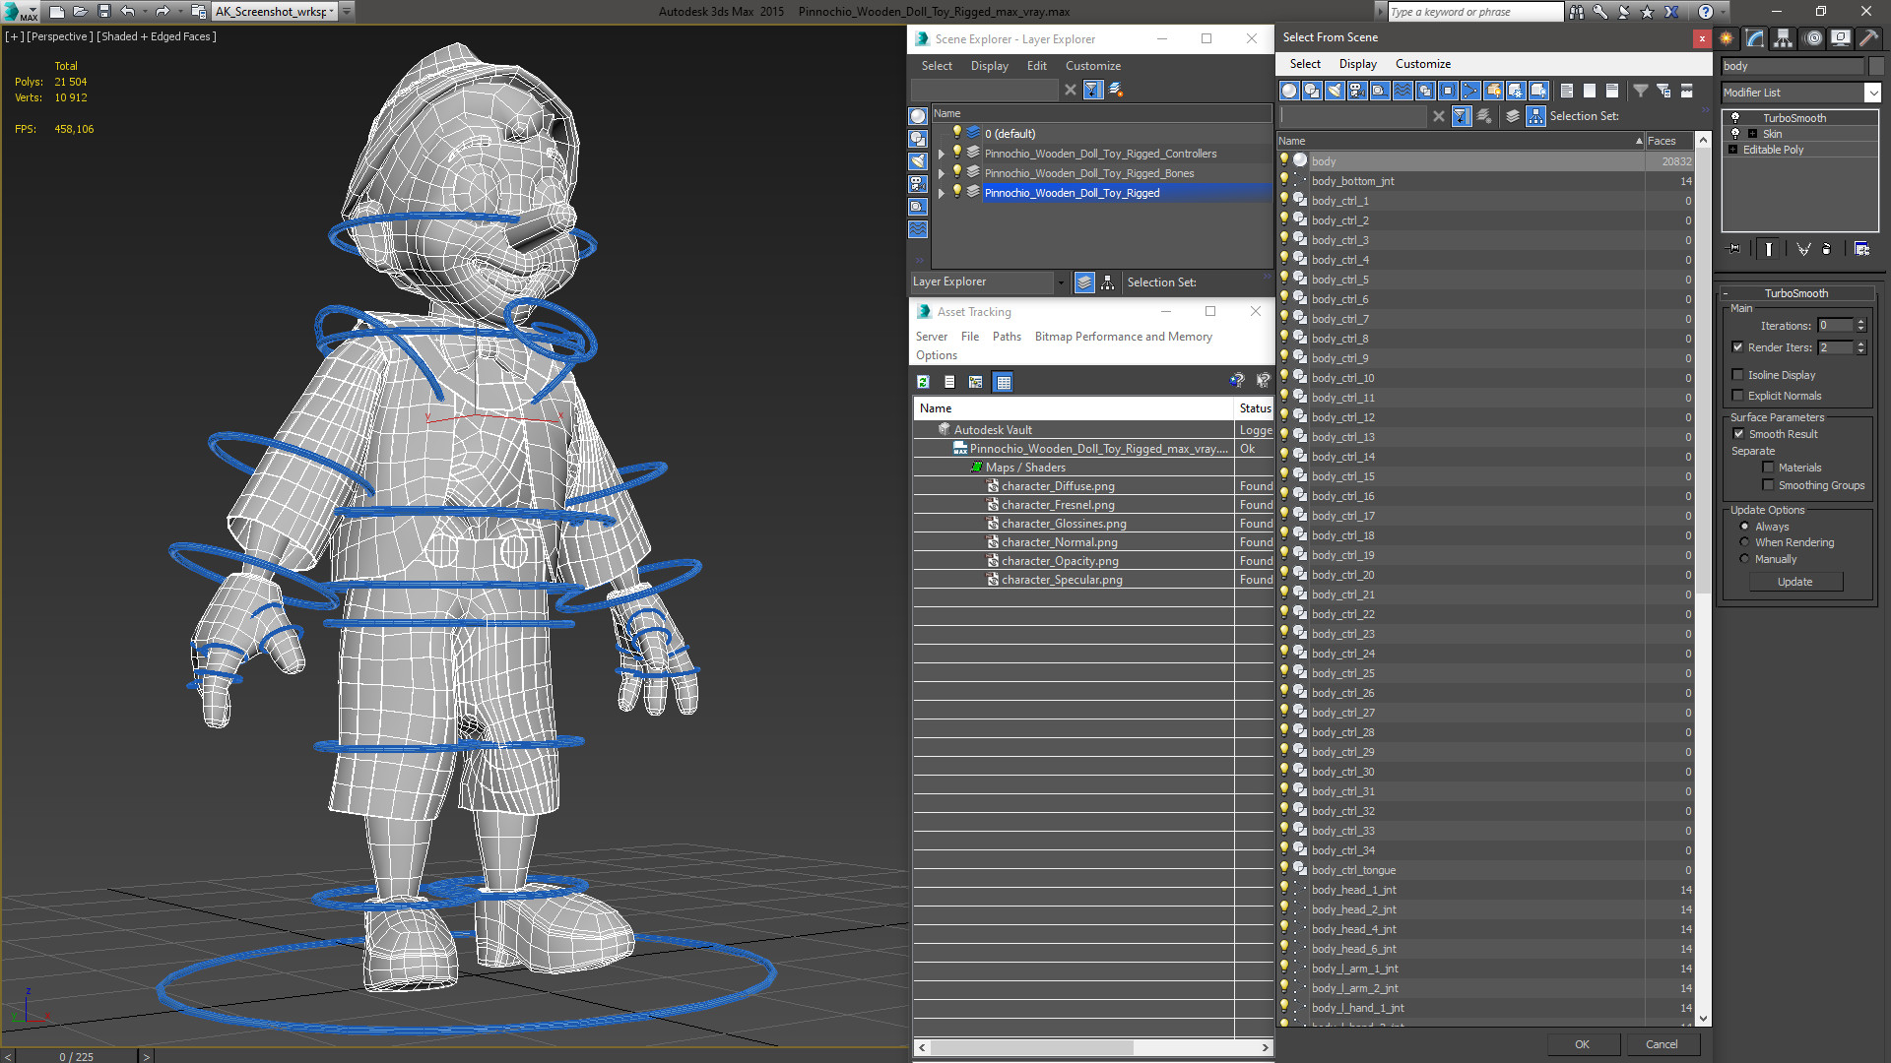1891x1063 pixels.
Task: Expand Editable Poly sub-objects in stack
Action: click(x=1733, y=150)
